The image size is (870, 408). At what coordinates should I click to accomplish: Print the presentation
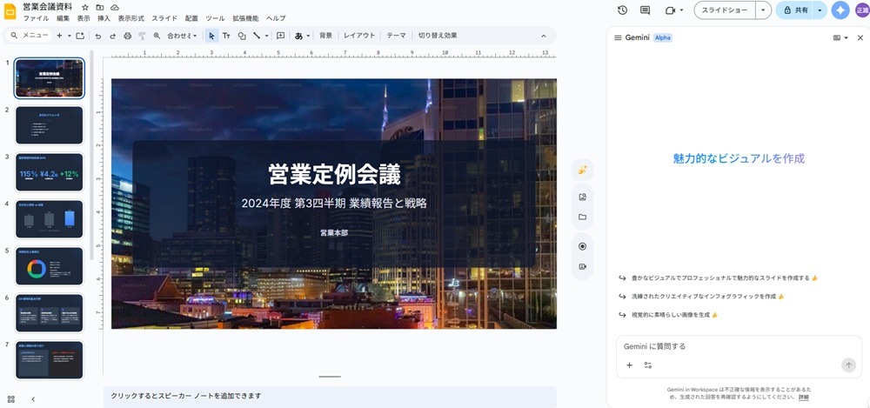pos(127,36)
